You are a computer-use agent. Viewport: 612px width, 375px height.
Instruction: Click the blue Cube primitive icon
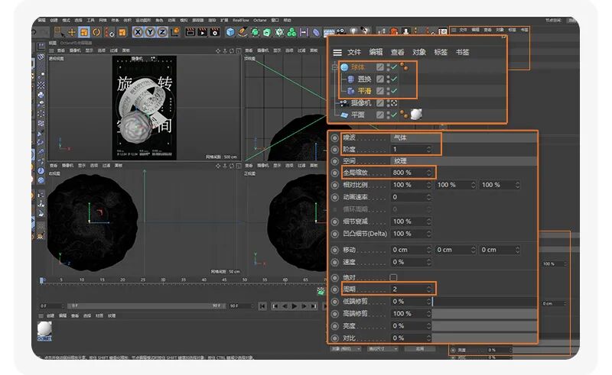(x=230, y=32)
